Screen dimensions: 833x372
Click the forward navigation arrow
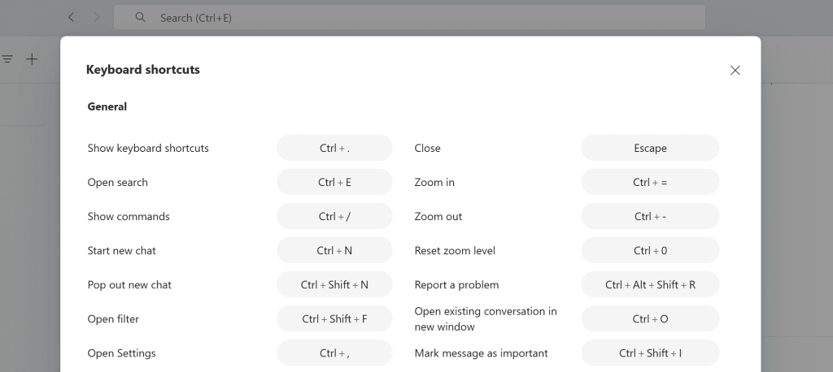(97, 18)
